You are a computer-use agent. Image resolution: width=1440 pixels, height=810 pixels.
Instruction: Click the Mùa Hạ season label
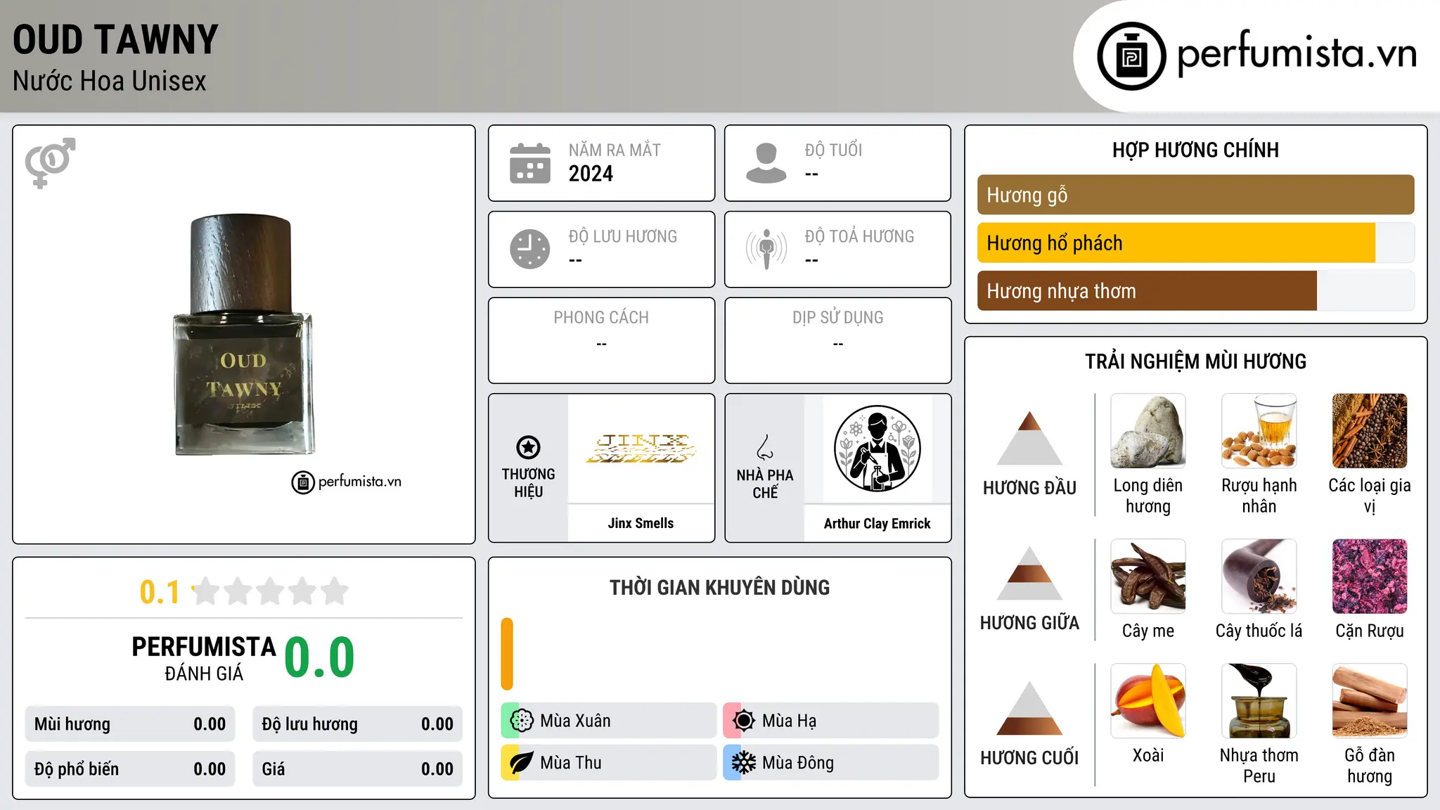coord(790,721)
